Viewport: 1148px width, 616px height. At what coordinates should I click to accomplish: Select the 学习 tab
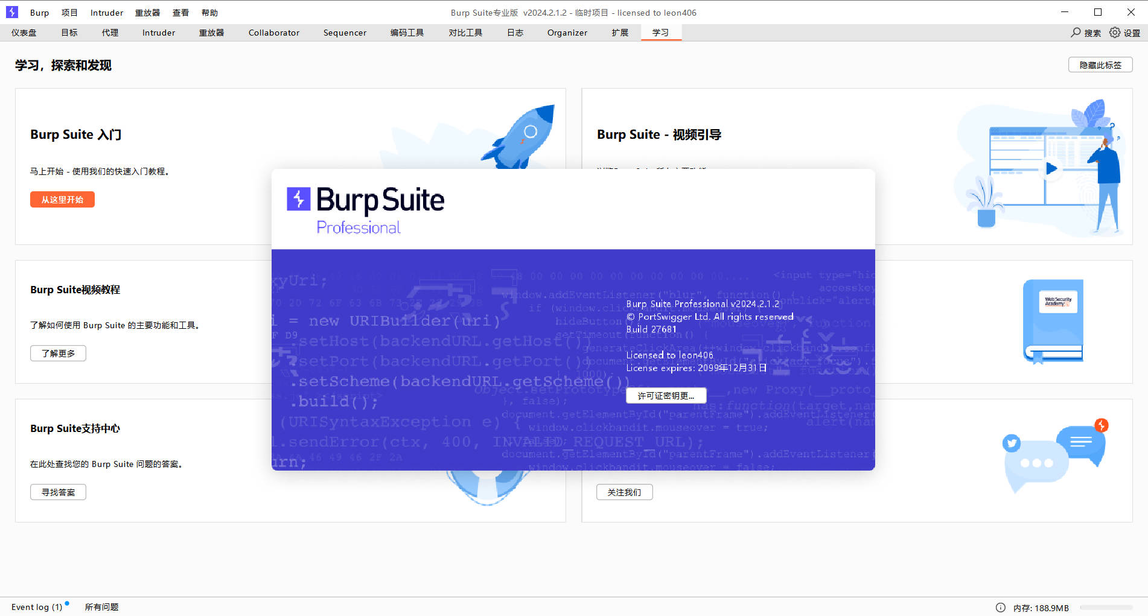(661, 33)
